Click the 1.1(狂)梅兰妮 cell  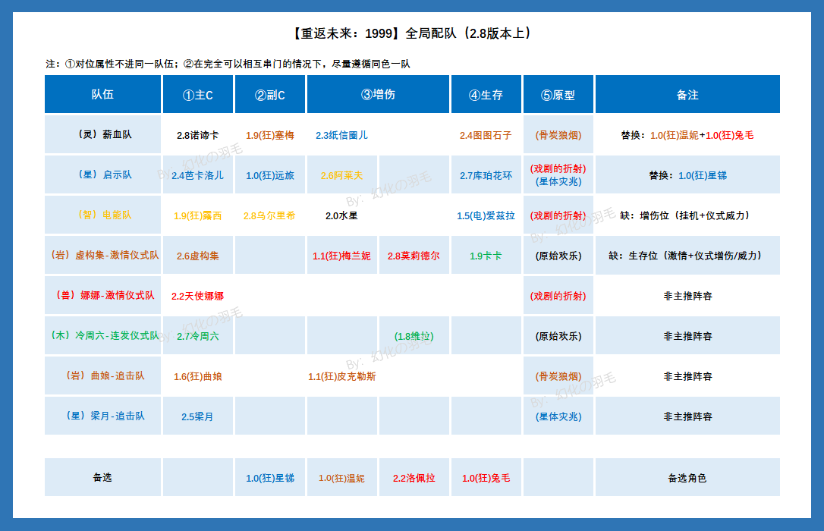pyautogui.click(x=341, y=256)
